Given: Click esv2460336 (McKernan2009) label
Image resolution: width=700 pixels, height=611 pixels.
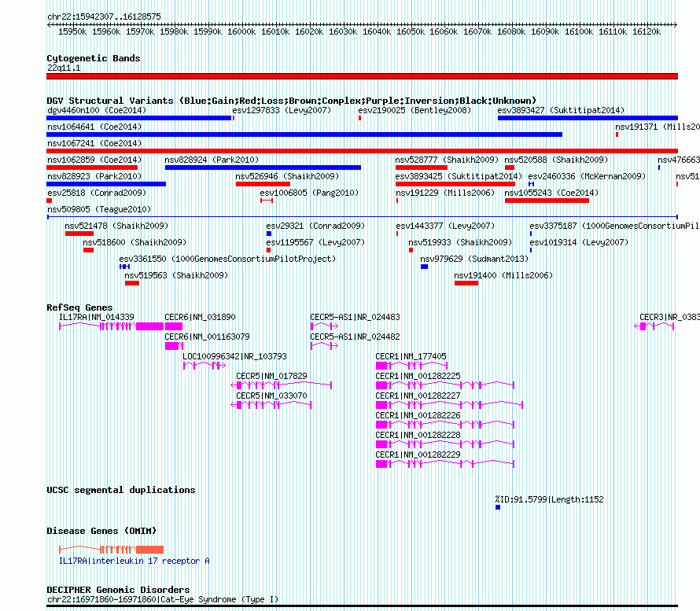Looking at the screenshot, I should click(x=587, y=176).
